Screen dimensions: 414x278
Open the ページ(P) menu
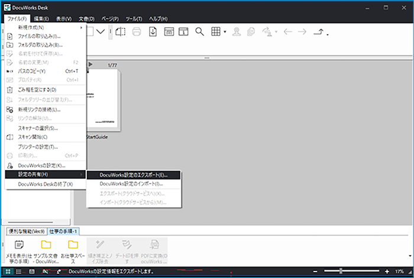click(x=110, y=19)
